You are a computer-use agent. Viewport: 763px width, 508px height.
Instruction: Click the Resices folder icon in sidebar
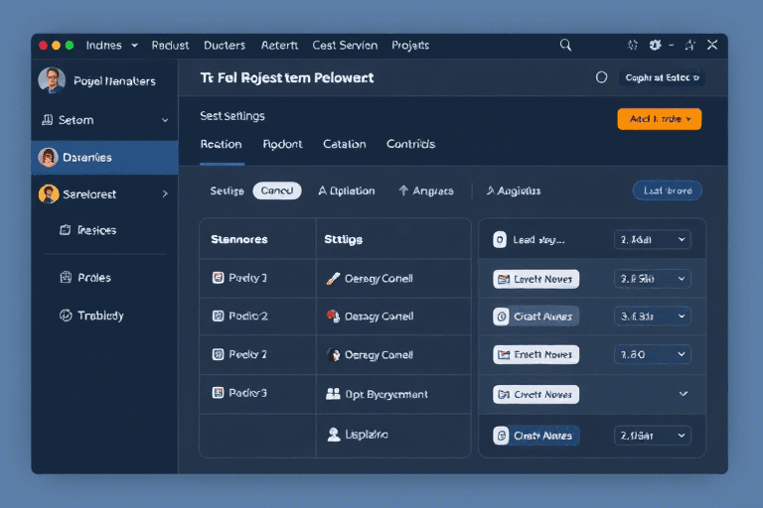[66, 230]
